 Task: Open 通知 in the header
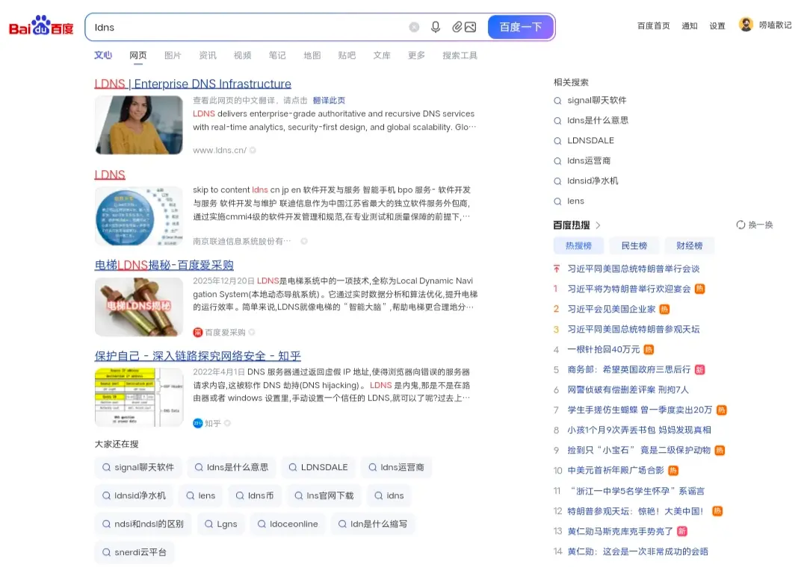690,25
